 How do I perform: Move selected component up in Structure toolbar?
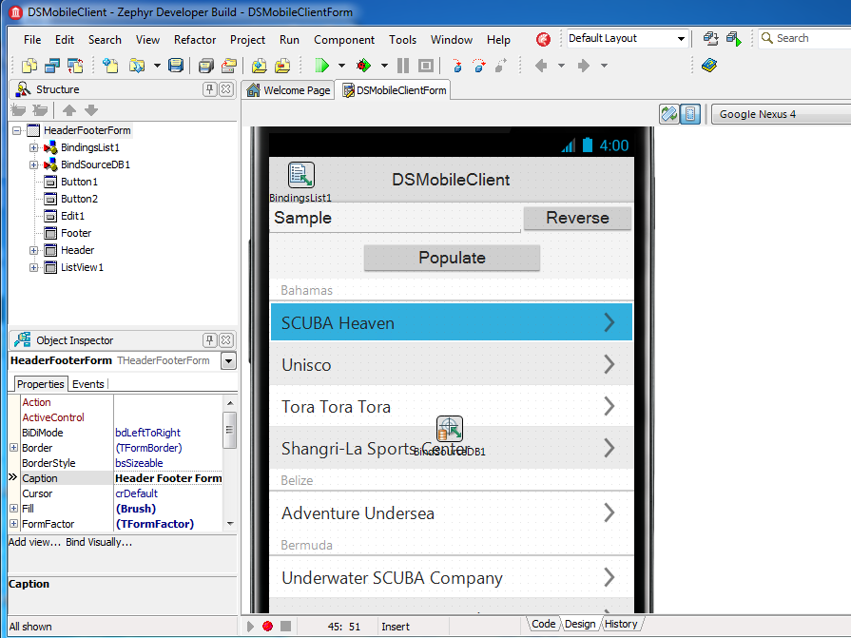click(68, 110)
